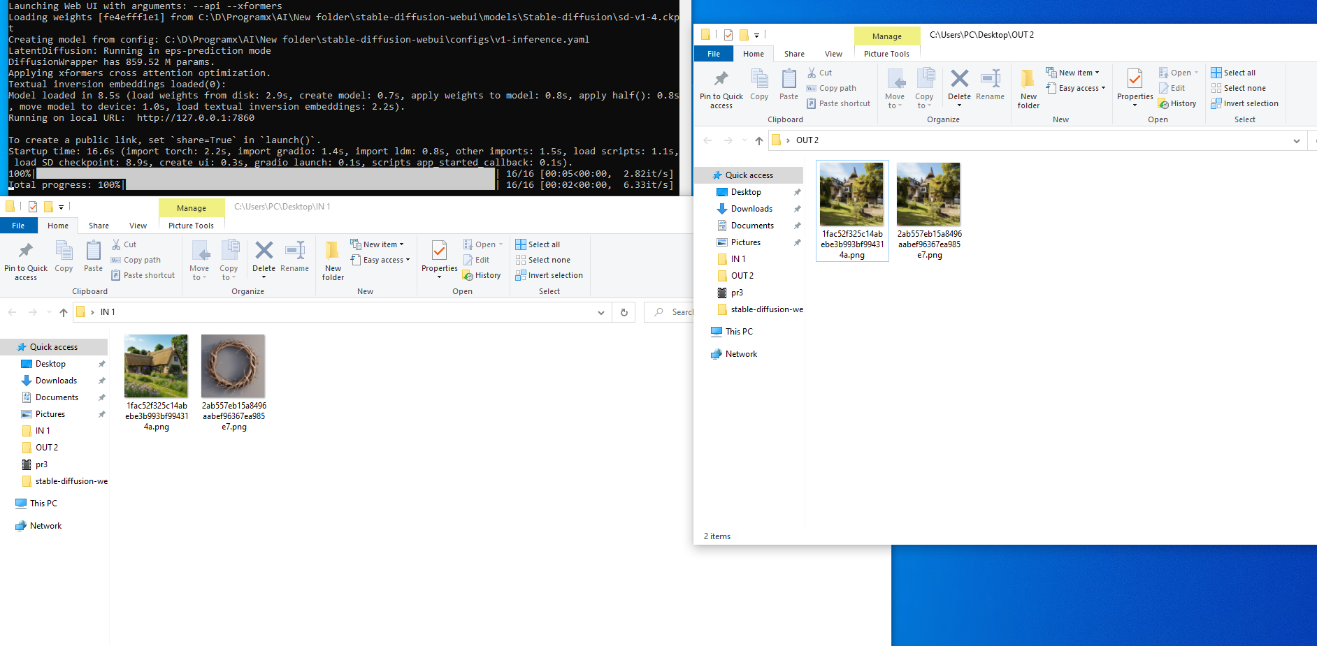Open the File menu in the IN 1 window

[x=18, y=225]
